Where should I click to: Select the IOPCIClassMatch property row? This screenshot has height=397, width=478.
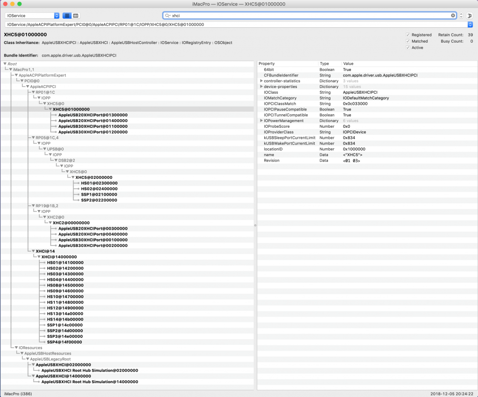[367, 104]
